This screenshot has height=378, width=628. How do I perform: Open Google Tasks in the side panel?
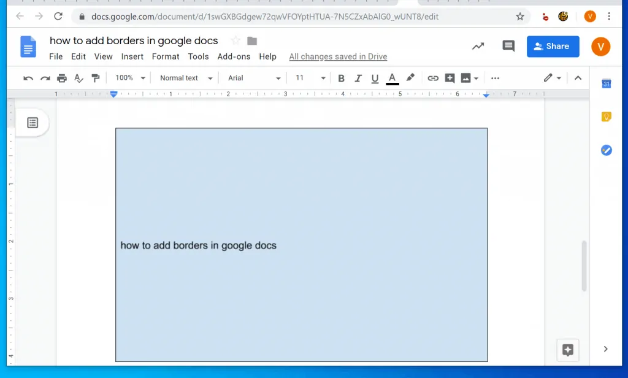pyautogui.click(x=606, y=150)
